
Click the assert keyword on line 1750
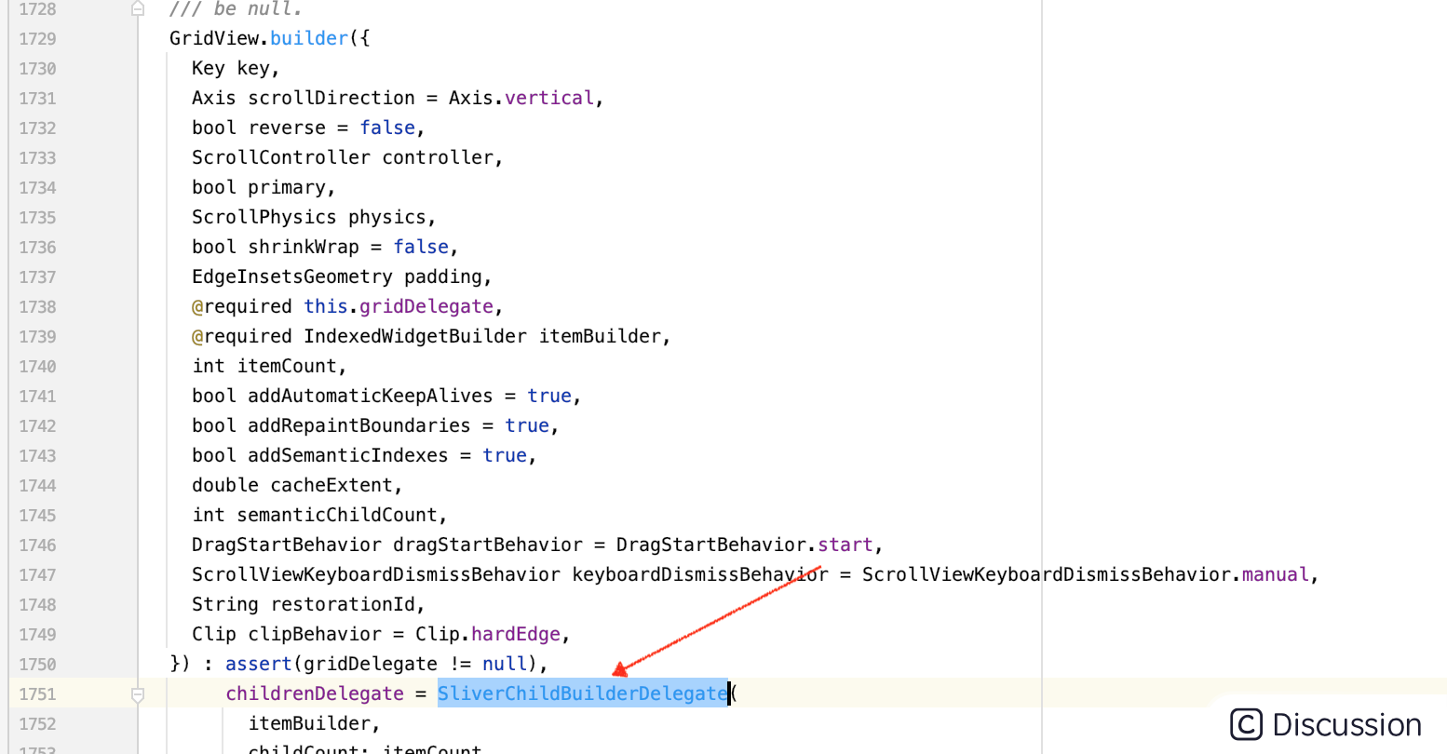point(259,664)
